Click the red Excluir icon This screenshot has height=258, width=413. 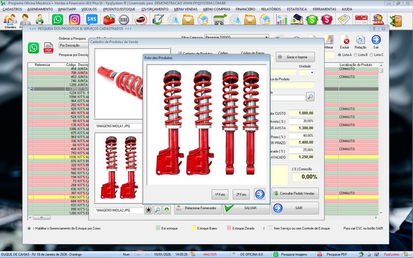345,41
